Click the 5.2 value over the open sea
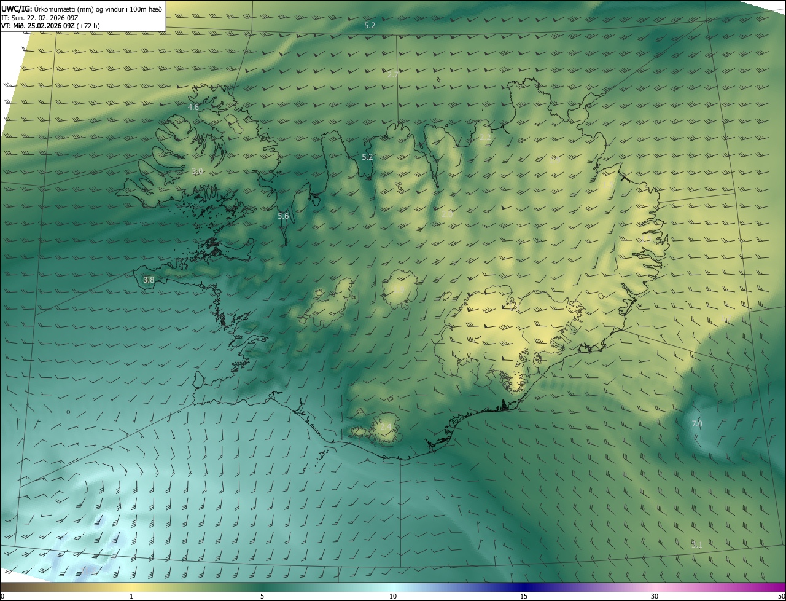This screenshot has height=601, width=786. coord(370,26)
